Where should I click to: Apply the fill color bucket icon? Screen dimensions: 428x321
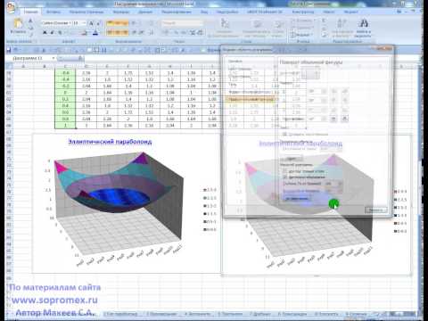(x=85, y=32)
